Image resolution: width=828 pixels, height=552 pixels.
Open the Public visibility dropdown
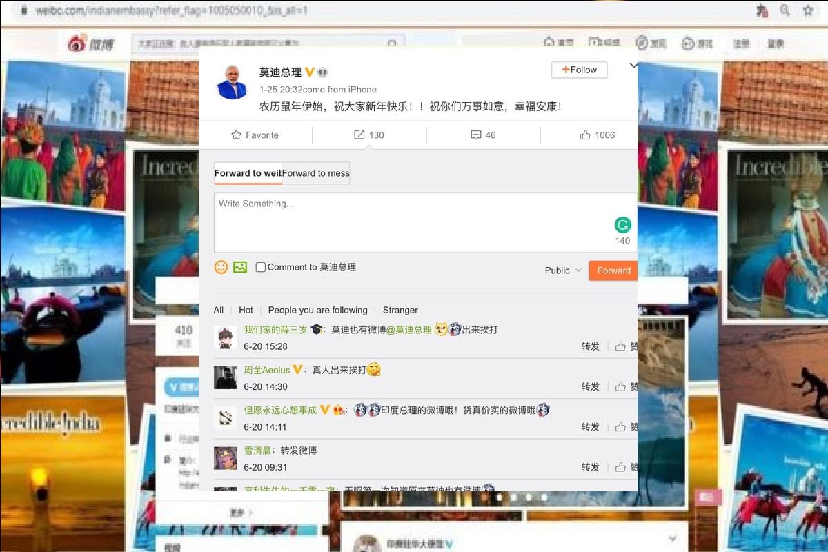click(562, 270)
